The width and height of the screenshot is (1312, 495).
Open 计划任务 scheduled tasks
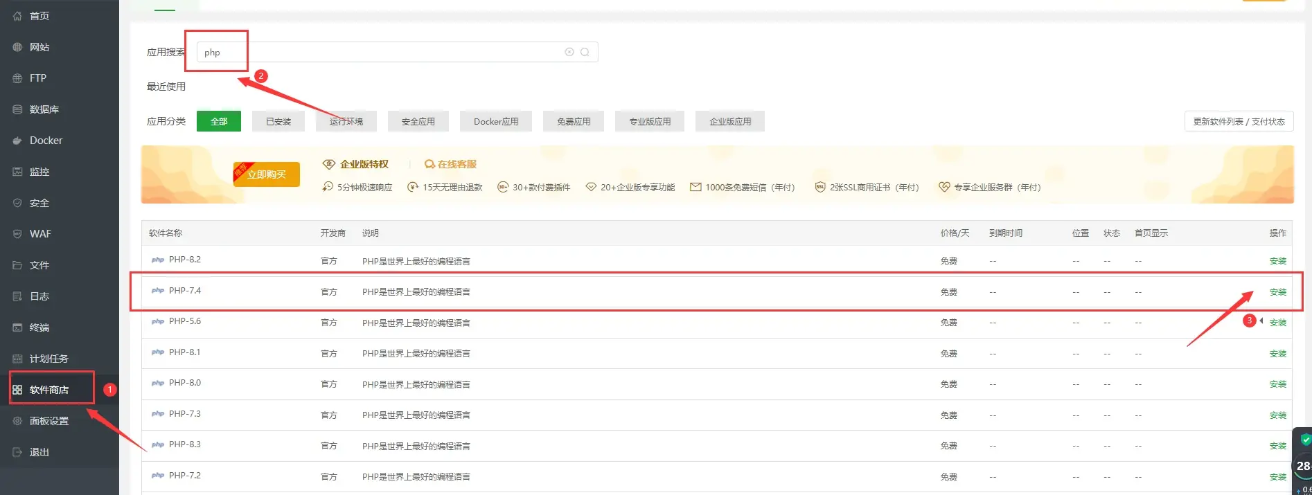(x=48, y=359)
